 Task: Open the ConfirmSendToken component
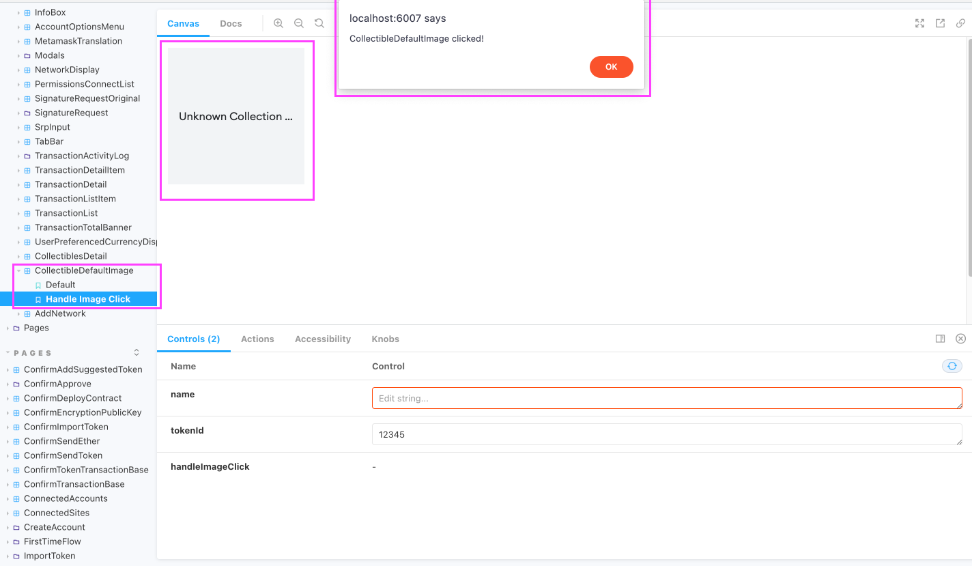pos(63,455)
